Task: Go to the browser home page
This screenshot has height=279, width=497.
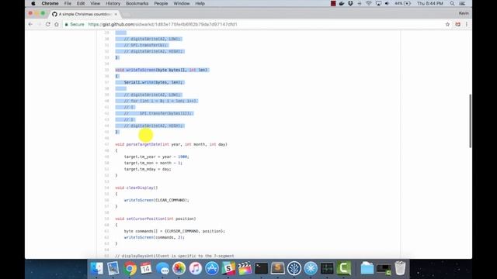Action: click(x=57, y=24)
